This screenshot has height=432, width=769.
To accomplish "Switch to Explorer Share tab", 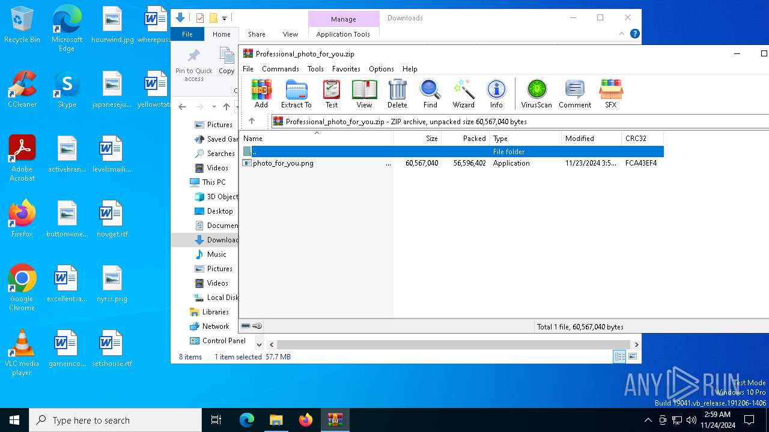I will click(x=257, y=34).
